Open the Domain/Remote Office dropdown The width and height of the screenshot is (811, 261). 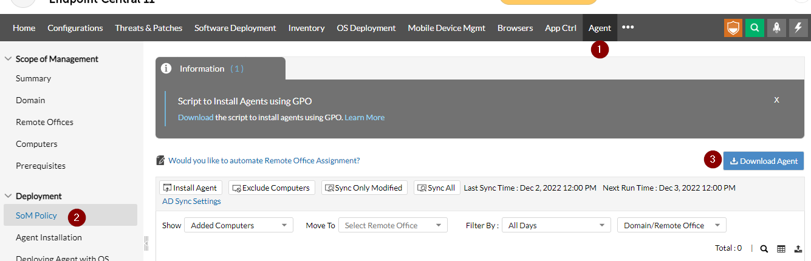(x=672, y=225)
